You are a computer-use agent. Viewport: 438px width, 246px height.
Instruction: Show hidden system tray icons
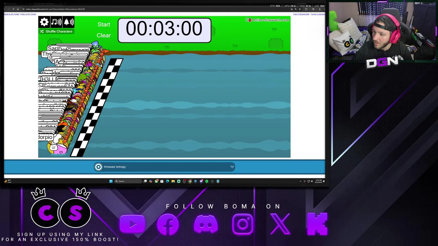(x=300, y=181)
